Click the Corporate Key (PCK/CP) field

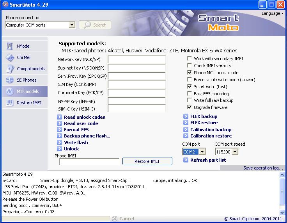pyautogui.click(x=137, y=93)
